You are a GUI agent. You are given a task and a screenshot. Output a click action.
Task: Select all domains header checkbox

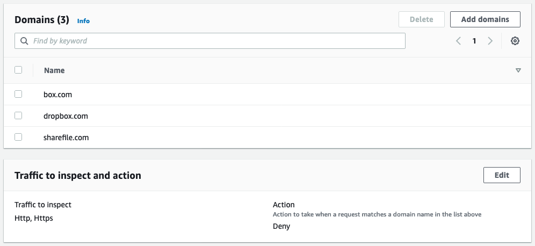pyautogui.click(x=18, y=70)
